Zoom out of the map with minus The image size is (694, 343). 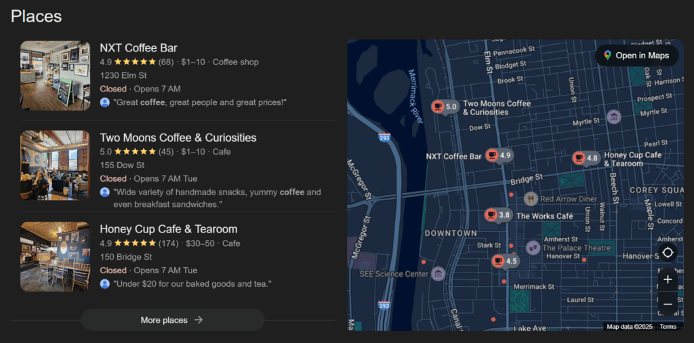[x=668, y=304]
